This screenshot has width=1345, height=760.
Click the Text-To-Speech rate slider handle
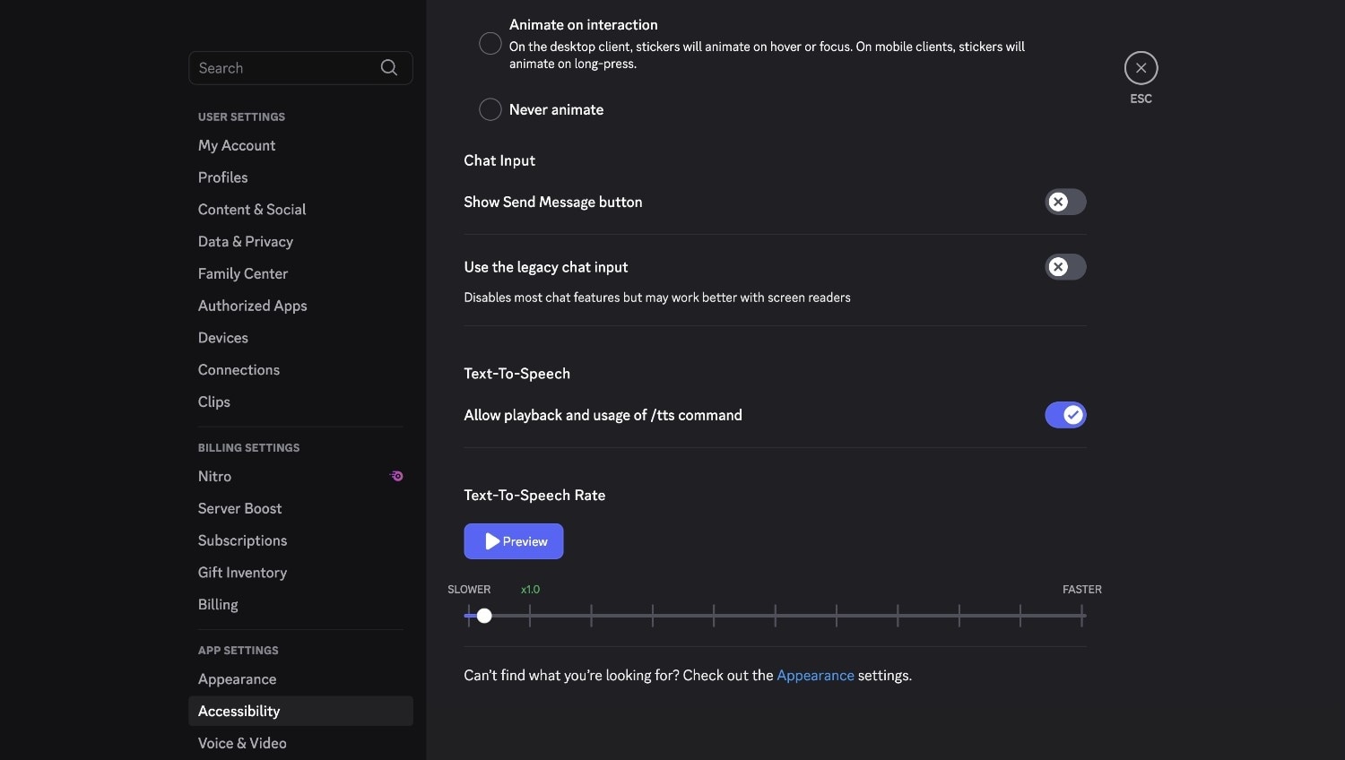[484, 616]
